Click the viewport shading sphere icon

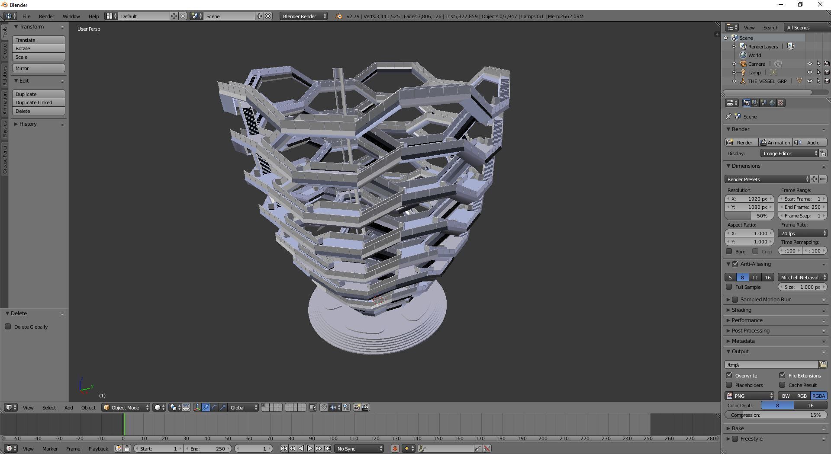click(160, 407)
